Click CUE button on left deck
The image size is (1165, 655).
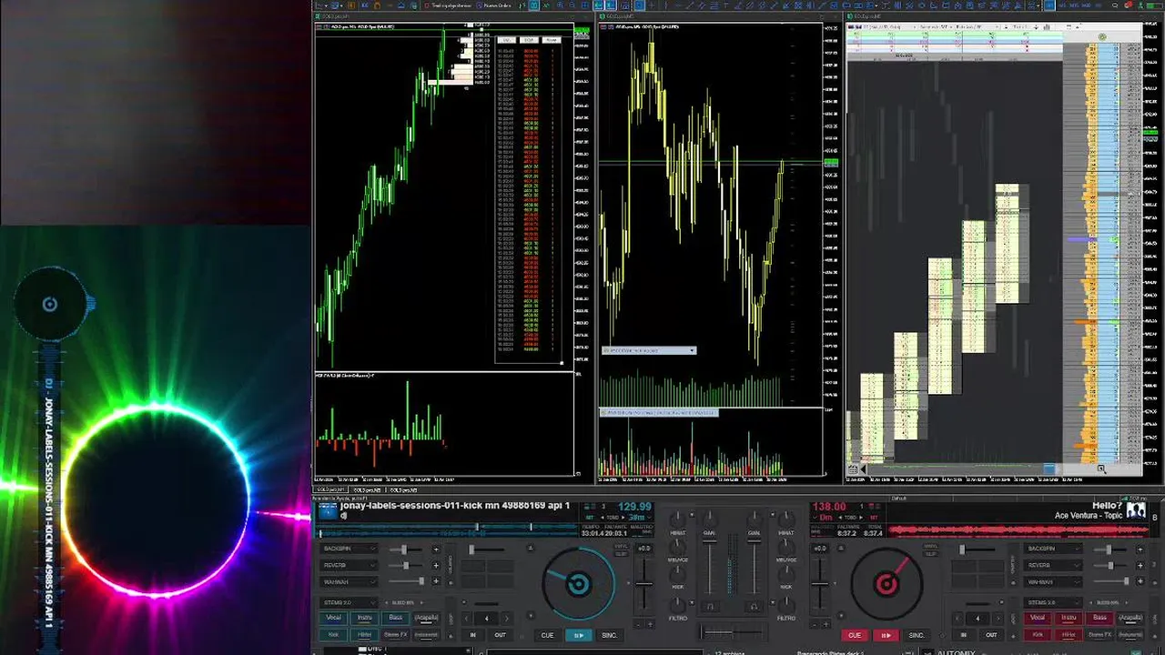(x=547, y=635)
